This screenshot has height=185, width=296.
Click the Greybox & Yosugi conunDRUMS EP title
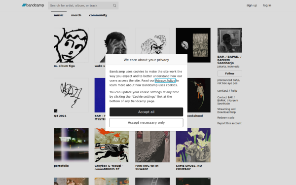point(109,167)
